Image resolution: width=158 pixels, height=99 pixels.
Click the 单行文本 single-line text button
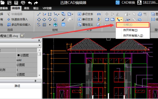(85, 19)
